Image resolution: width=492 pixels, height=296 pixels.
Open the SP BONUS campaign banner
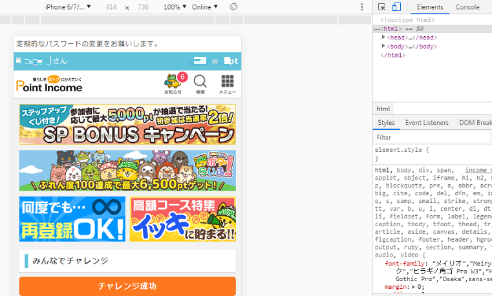coord(127,125)
